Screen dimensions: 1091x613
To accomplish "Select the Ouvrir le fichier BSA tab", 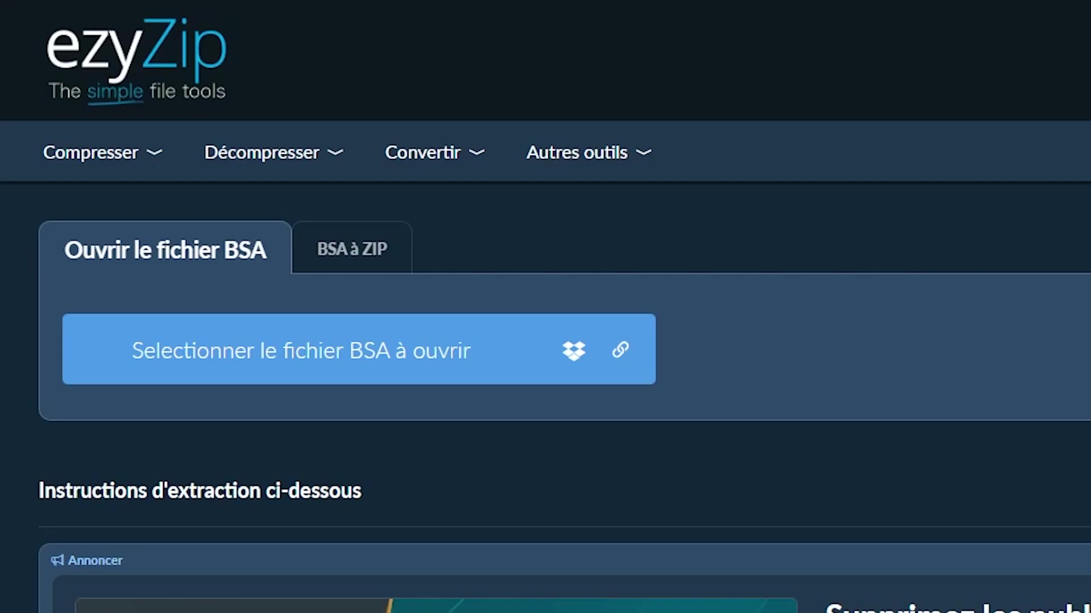I will tap(165, 249).
